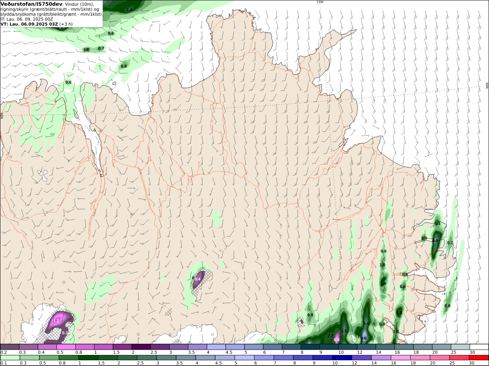Click the 12 label in the snow legend row
489x366 pixels.
point(359,352)
